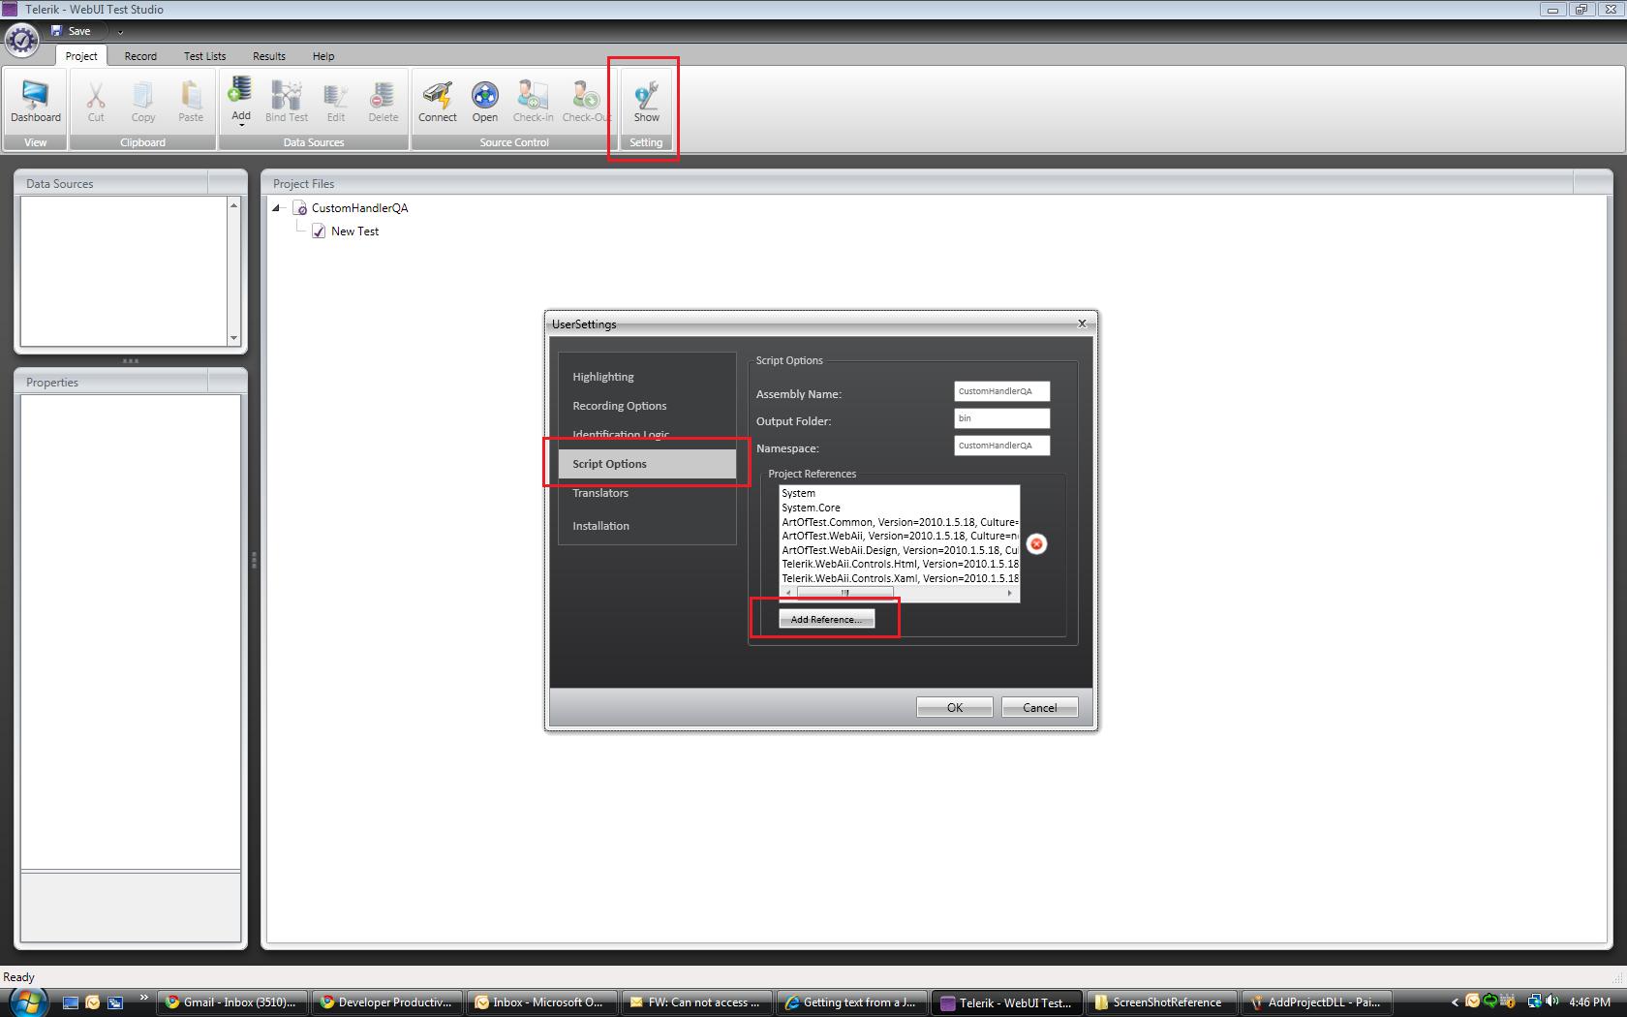Collapse the CustomHandlerQA tree node

(276, 207)
